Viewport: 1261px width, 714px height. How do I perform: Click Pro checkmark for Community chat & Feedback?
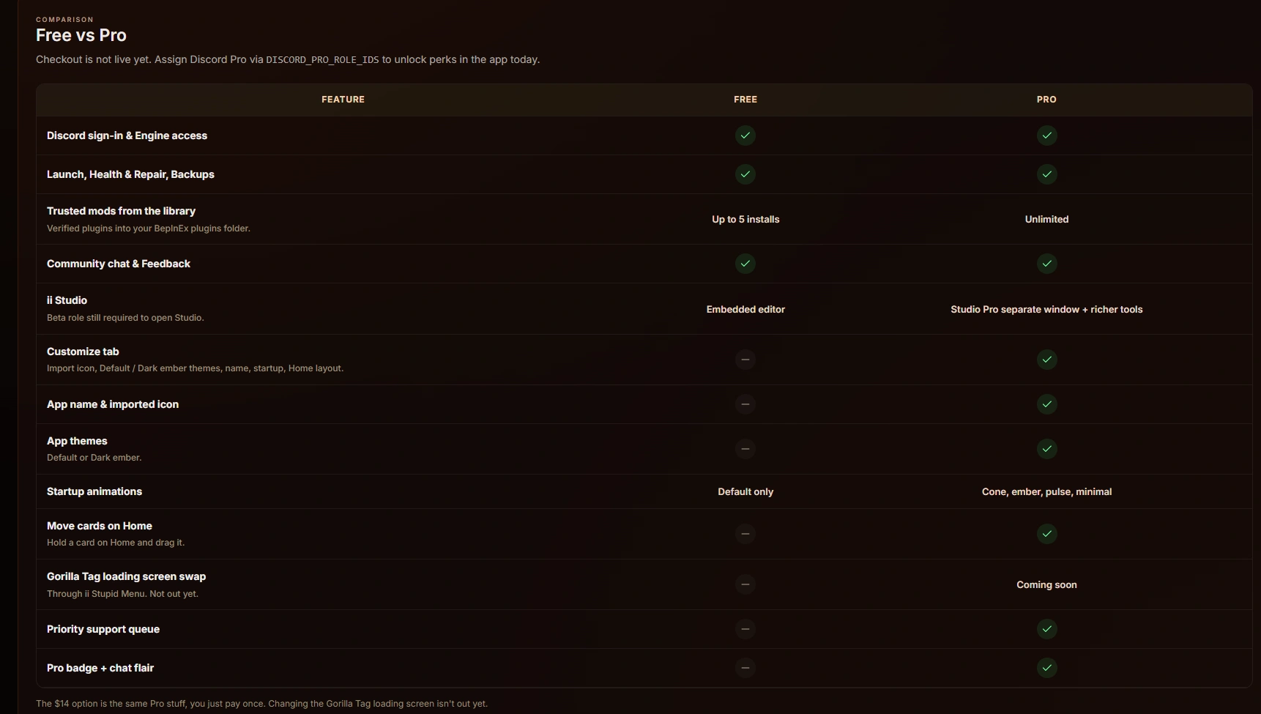click(x=1046, y=264)
